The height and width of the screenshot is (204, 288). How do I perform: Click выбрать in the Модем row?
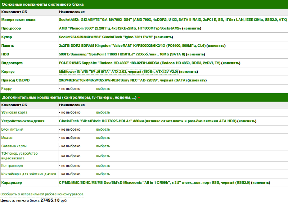103,138
